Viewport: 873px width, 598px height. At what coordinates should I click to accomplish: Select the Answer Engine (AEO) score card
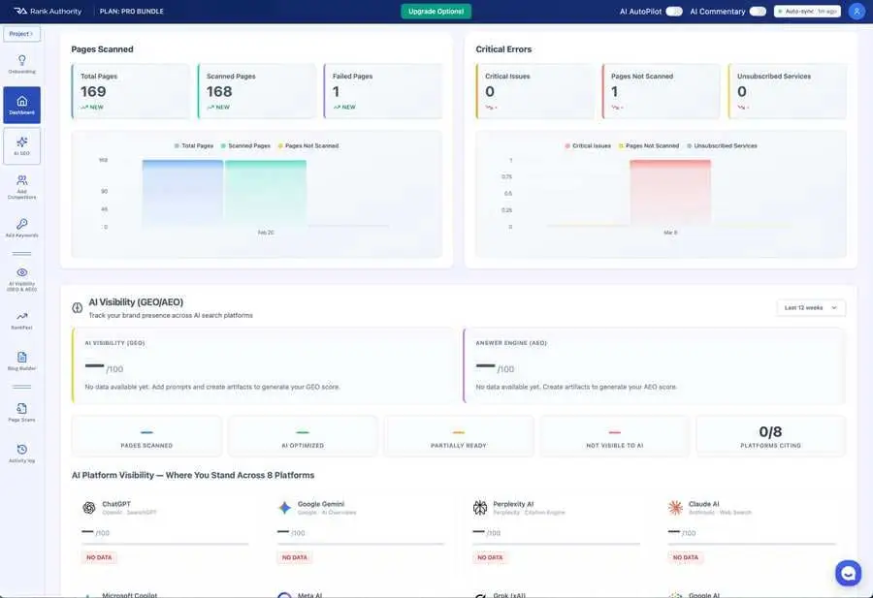(x=654, y=365)
